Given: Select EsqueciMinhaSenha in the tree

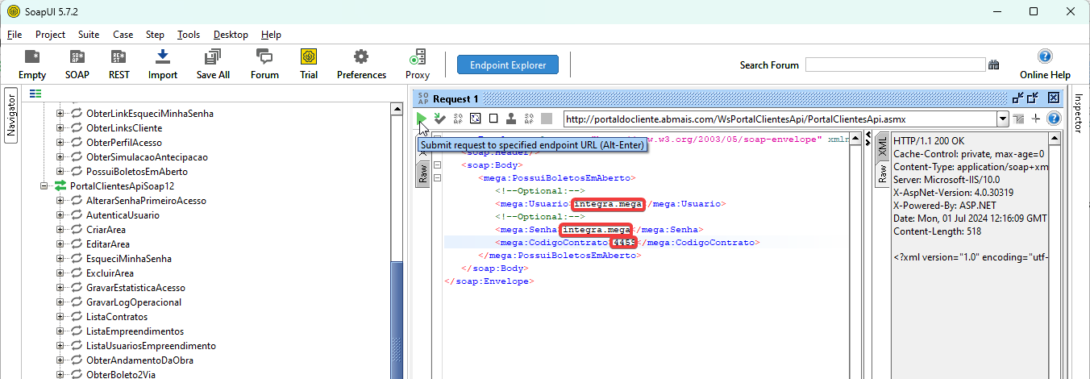Looking at the screenshot, I should [x=128, y=259].
